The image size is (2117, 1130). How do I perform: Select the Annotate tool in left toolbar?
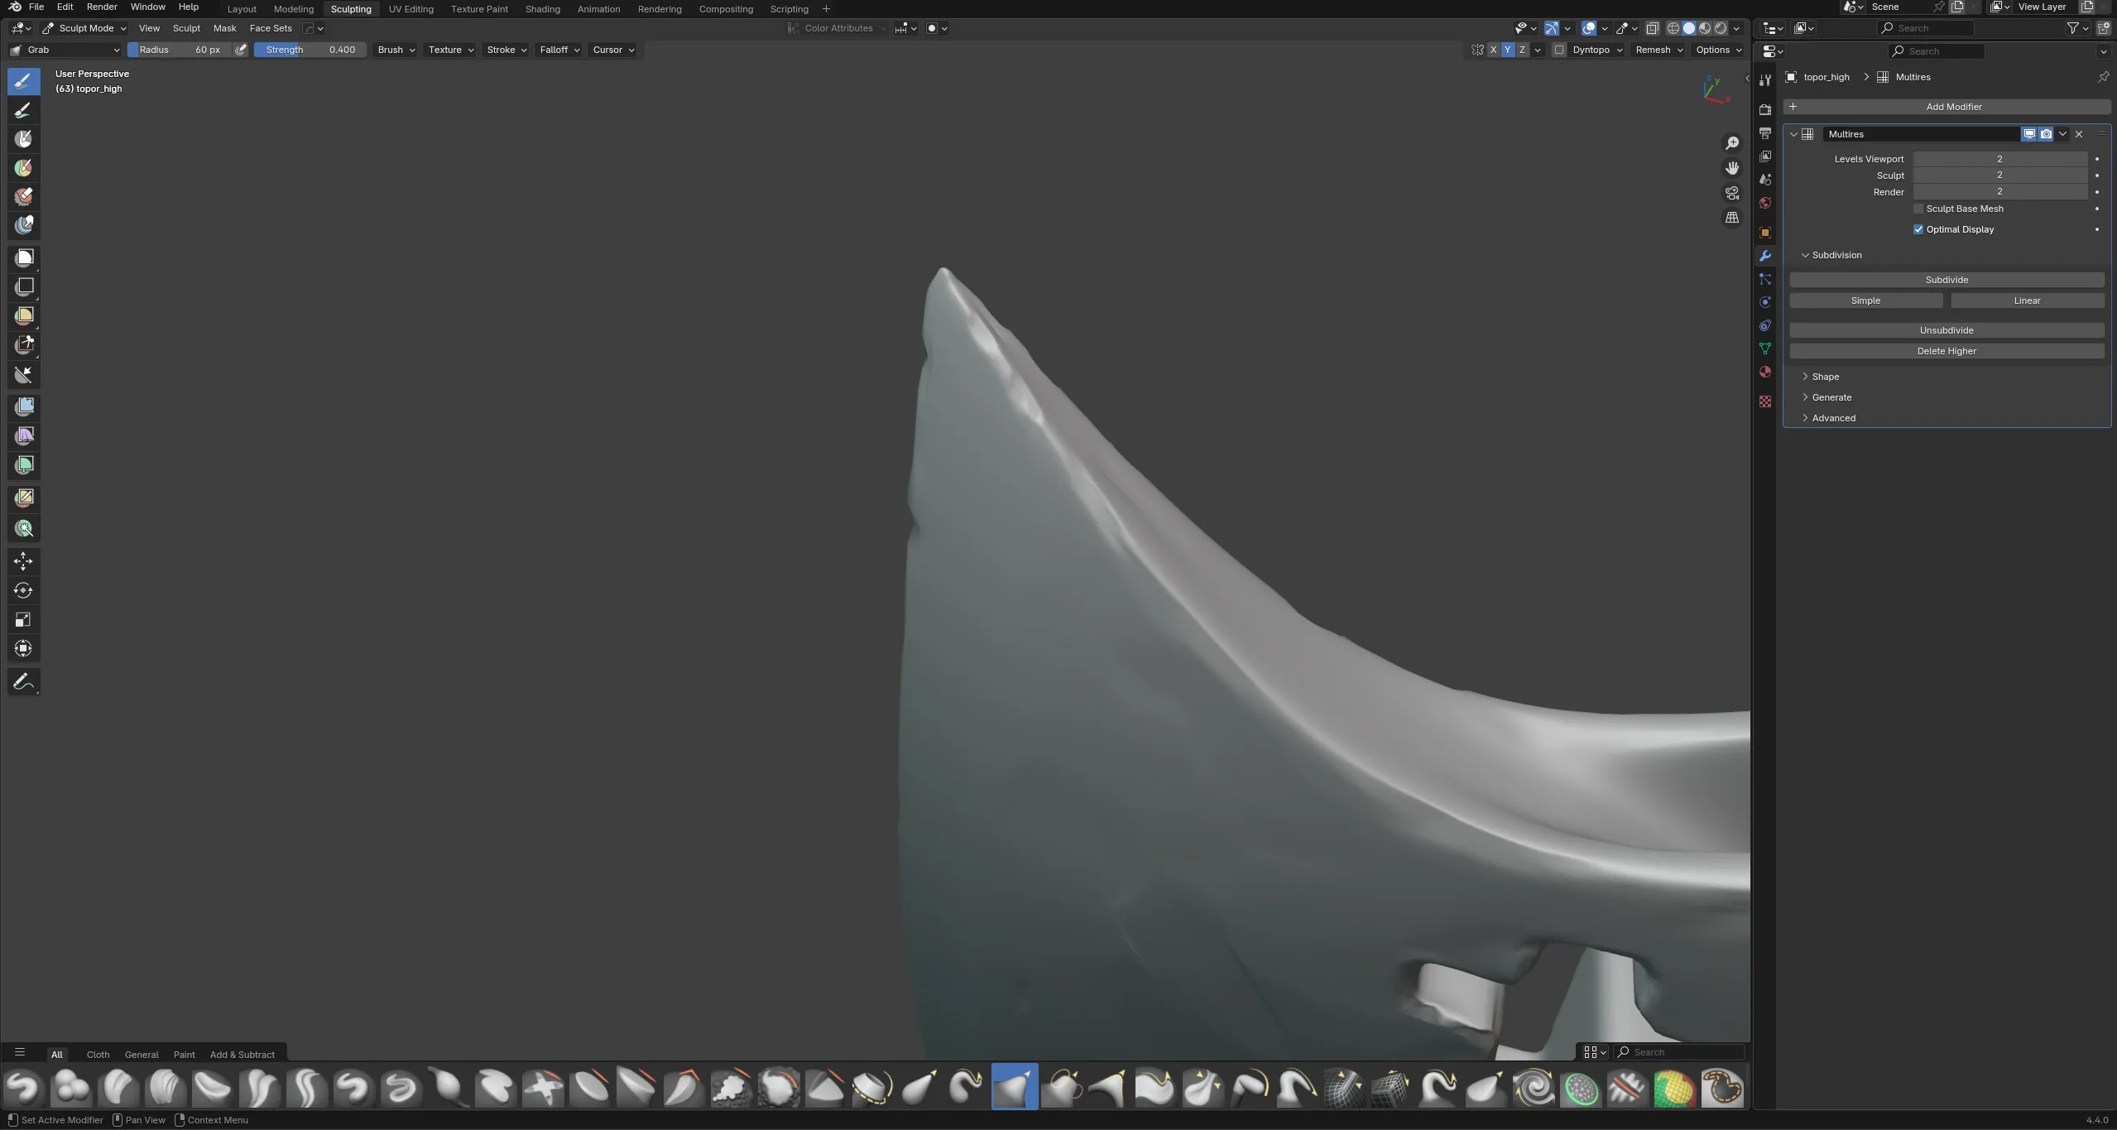click(x=23, y=681)
